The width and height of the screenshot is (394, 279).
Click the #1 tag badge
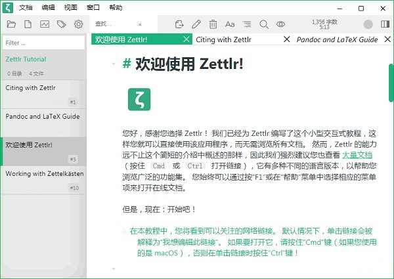click(73, 102)
